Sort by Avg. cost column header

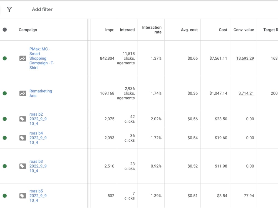click(189, 30)
